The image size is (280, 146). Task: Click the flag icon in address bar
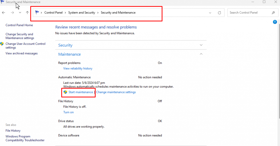pos(37,12)
